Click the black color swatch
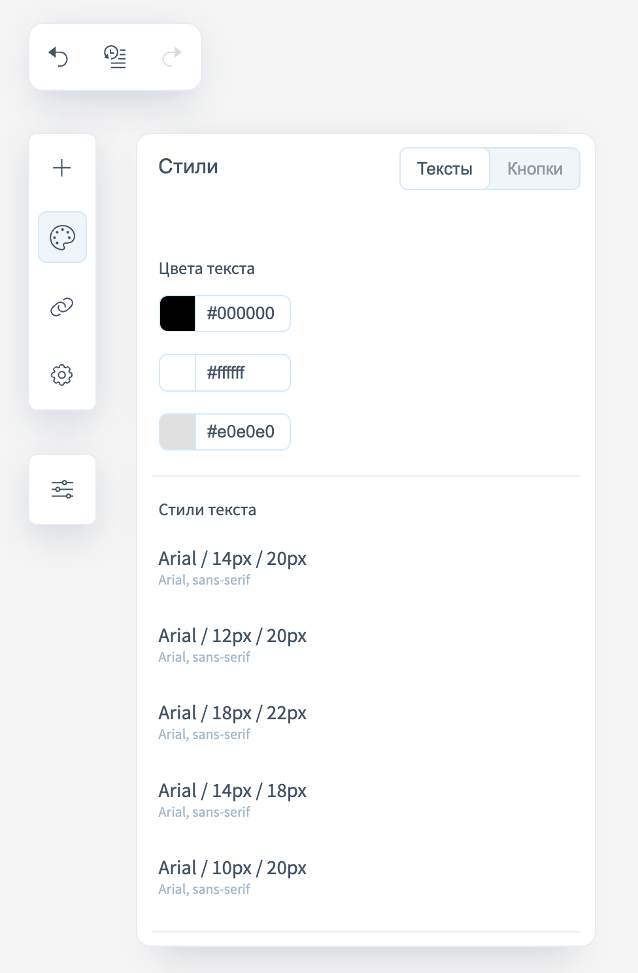 click(178, 314)
